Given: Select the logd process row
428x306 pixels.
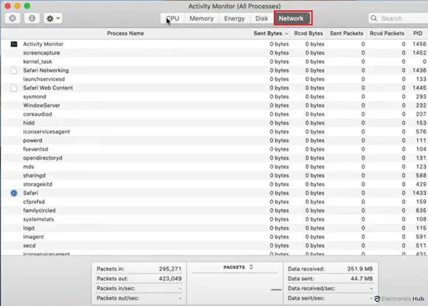Looking at the screenshot, I should pyautogui.click(x=214, y=228).
